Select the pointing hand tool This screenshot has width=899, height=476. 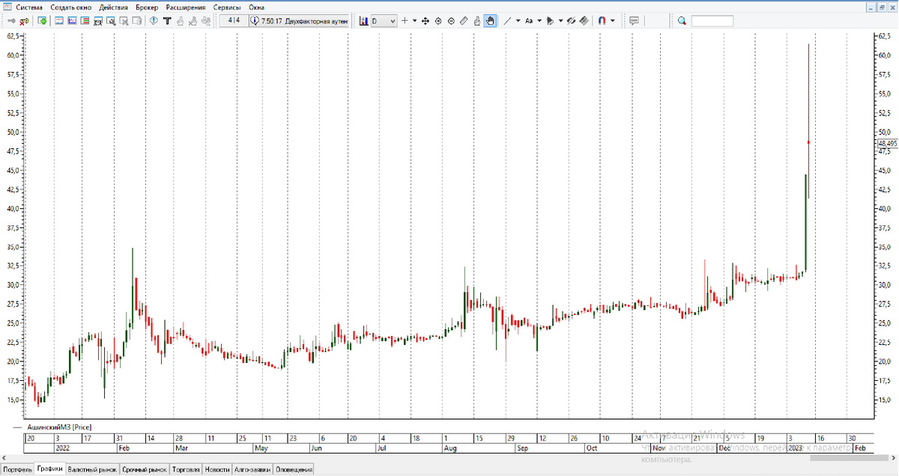pyautogui.click(x=476, y=21)
